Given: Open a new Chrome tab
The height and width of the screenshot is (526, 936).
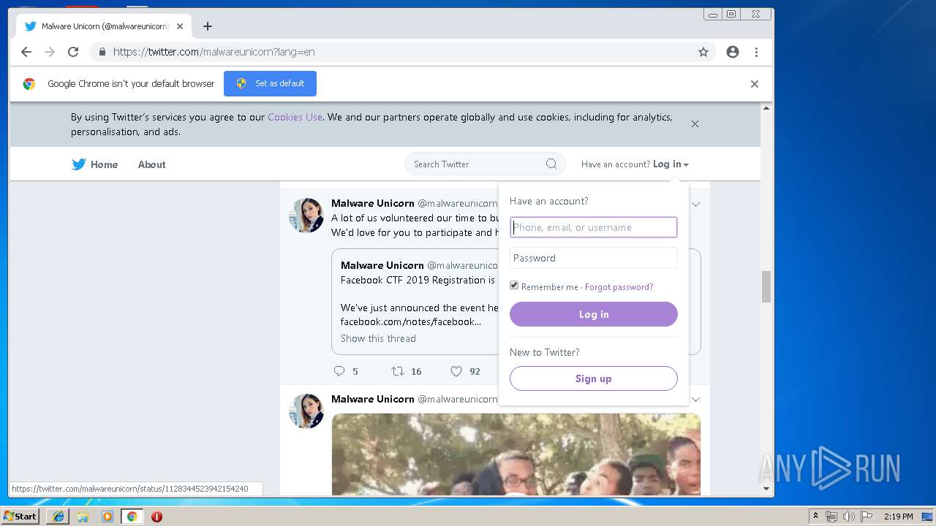Looking at the screenshot, I should pyautogui.click(x=208, y=26).
